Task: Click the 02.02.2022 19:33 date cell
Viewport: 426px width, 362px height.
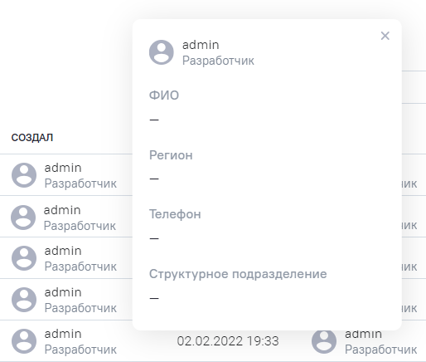Action: (x=228, y=341)
